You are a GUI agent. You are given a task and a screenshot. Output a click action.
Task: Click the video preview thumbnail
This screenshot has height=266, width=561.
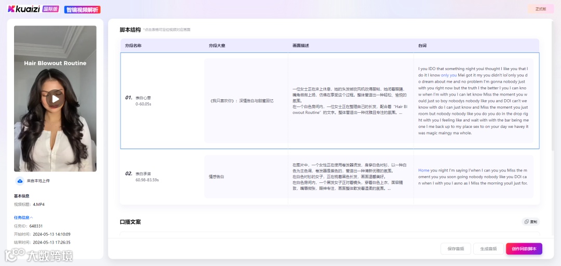click(55, 99)
